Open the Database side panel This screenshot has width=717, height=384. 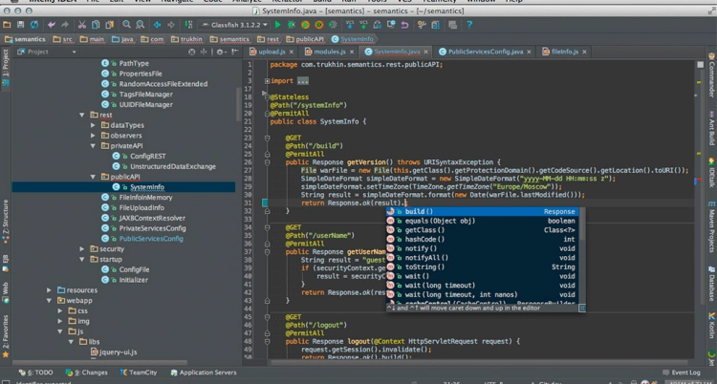[711, 284]
